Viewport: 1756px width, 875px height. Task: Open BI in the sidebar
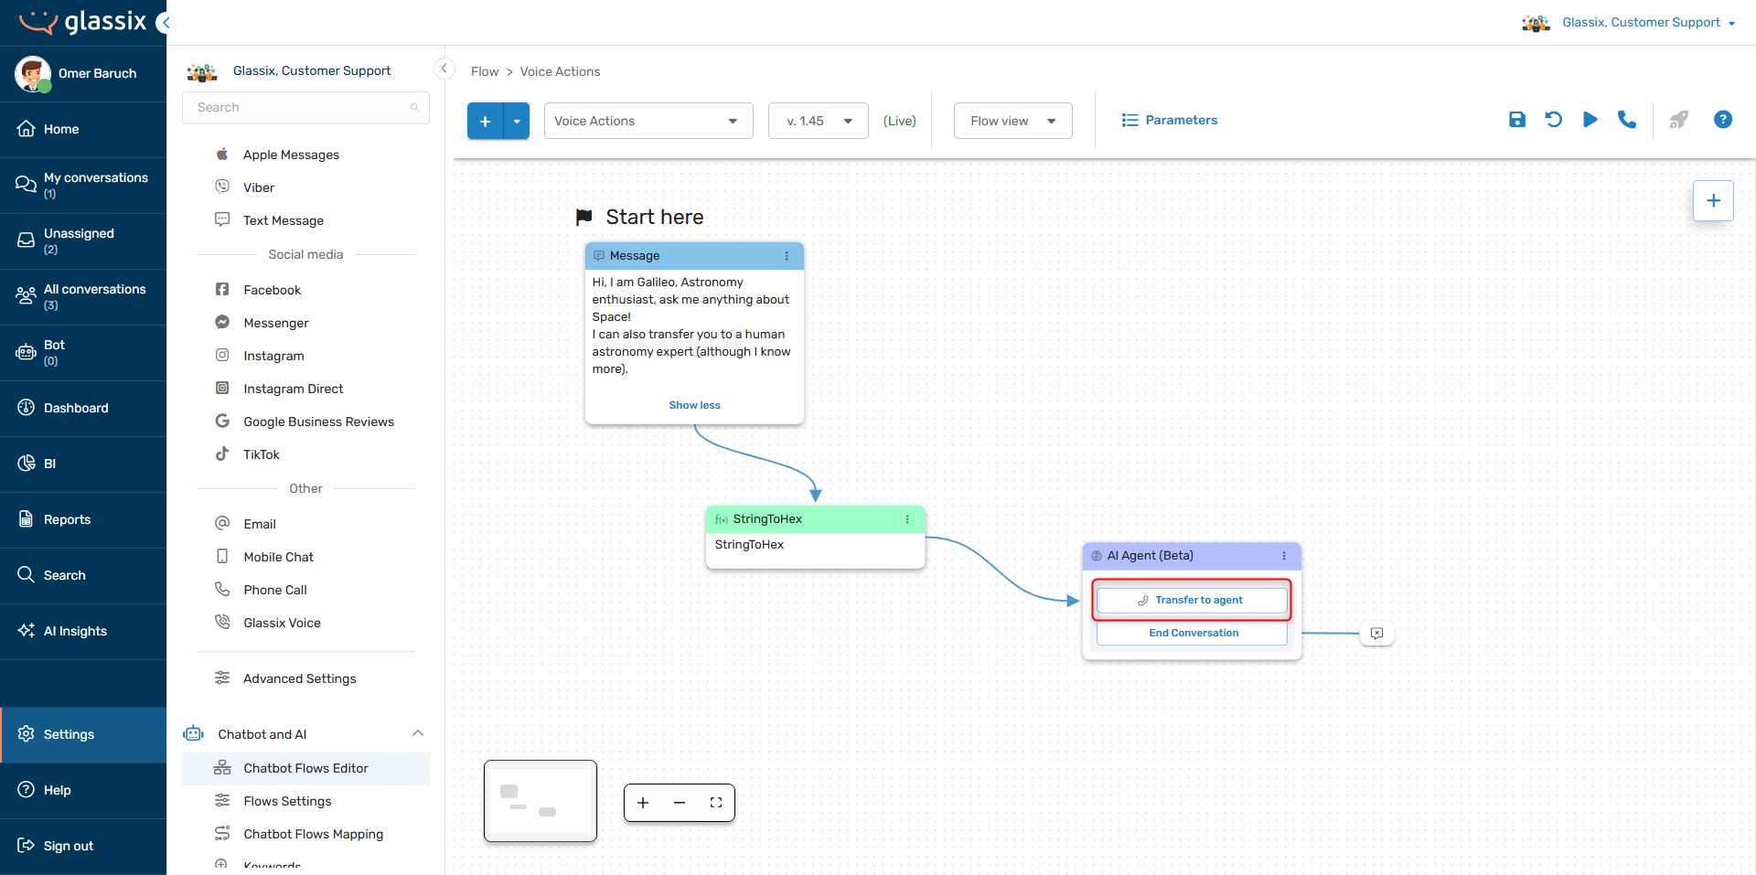83,464
